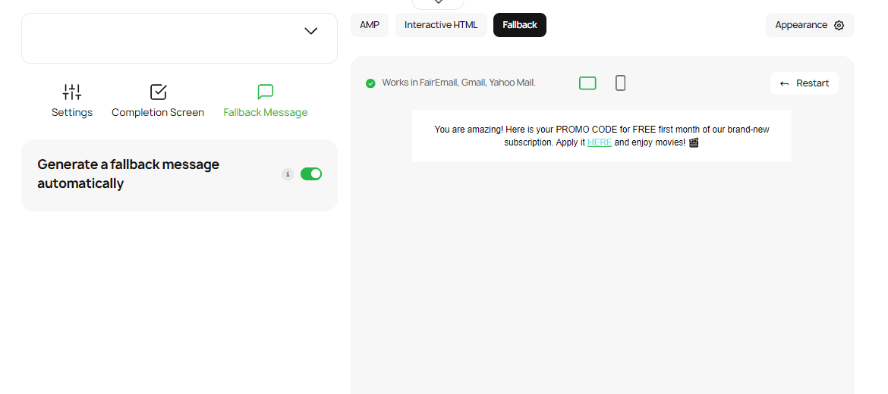Click the Fallback Message chat bubble icon
Image resolution: width=888 pixels, height=394 pixels.
[x=265, y=92]
